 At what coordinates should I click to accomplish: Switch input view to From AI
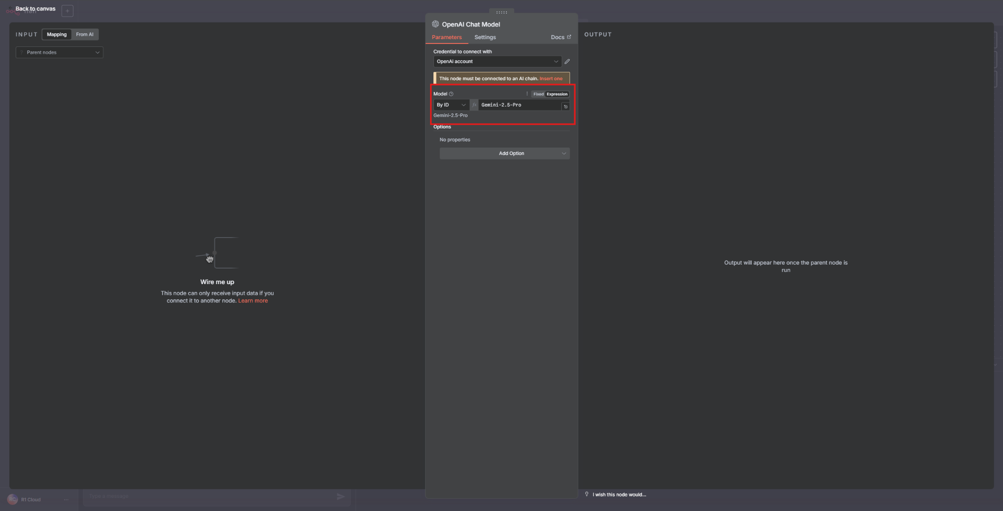pyautogui.click(x=85, y=34)
